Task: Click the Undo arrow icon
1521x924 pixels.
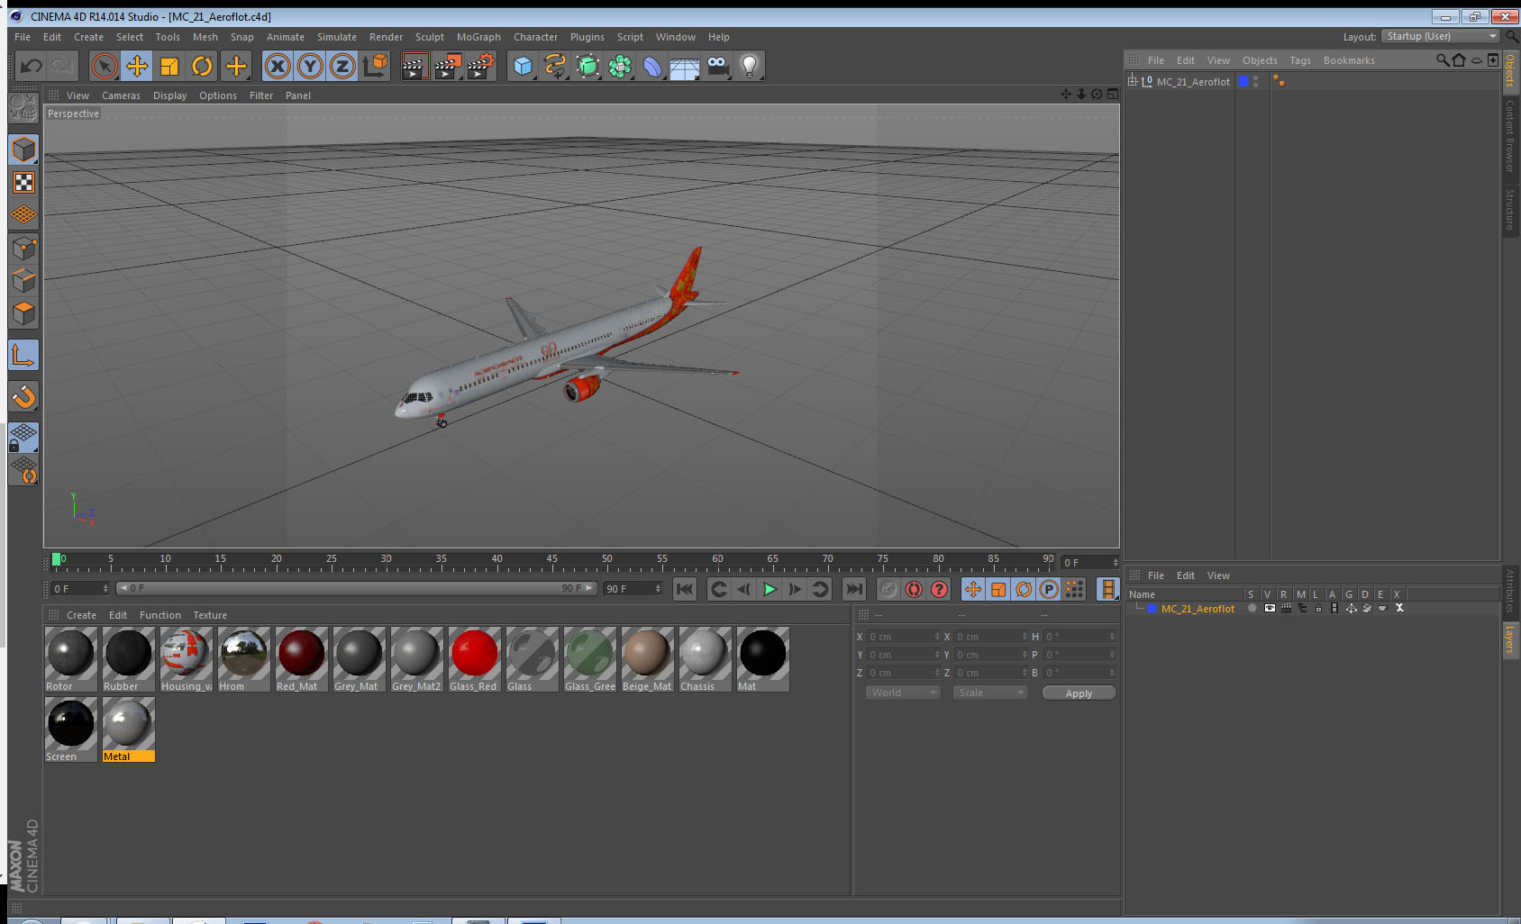Action: (32, 66)
